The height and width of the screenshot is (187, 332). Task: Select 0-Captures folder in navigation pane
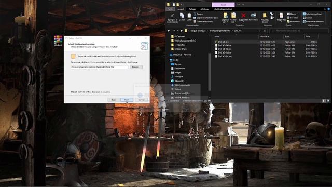pyautogui.click(x=178, y=36)
